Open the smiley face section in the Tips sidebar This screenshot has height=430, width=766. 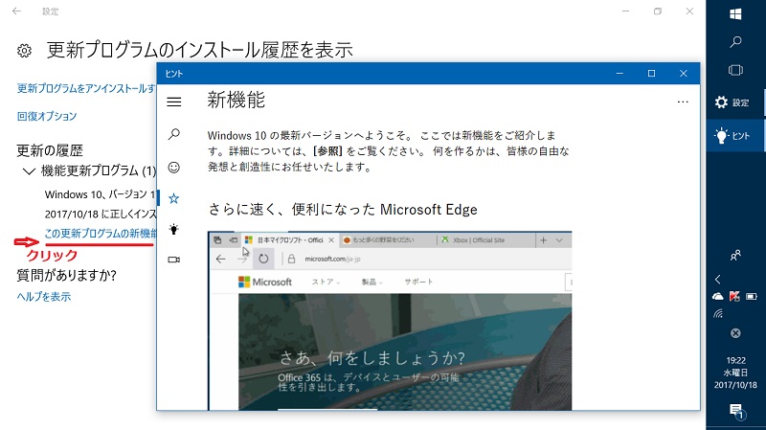[174, 168]
